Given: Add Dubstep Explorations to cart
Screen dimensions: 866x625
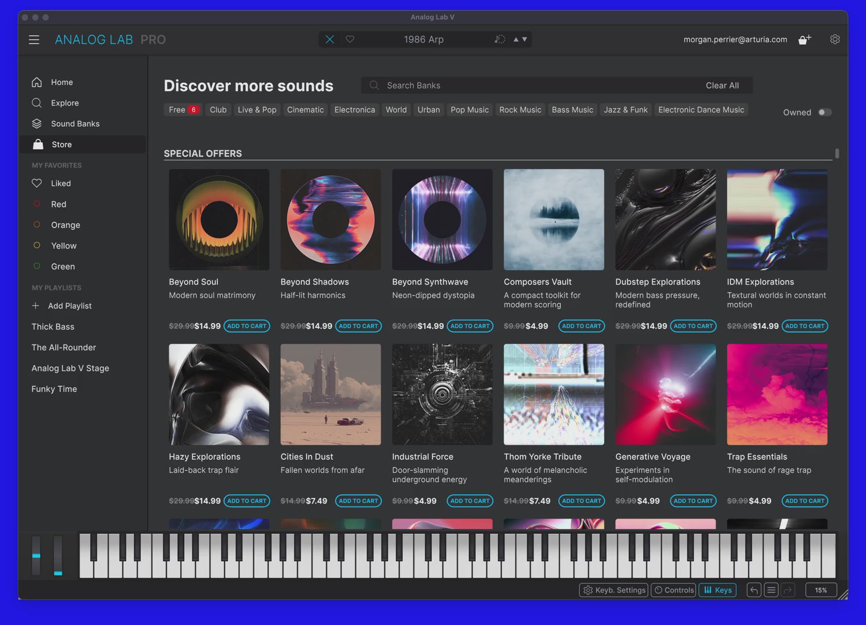Looking at the screenshot, I should (x=693, y=326).
